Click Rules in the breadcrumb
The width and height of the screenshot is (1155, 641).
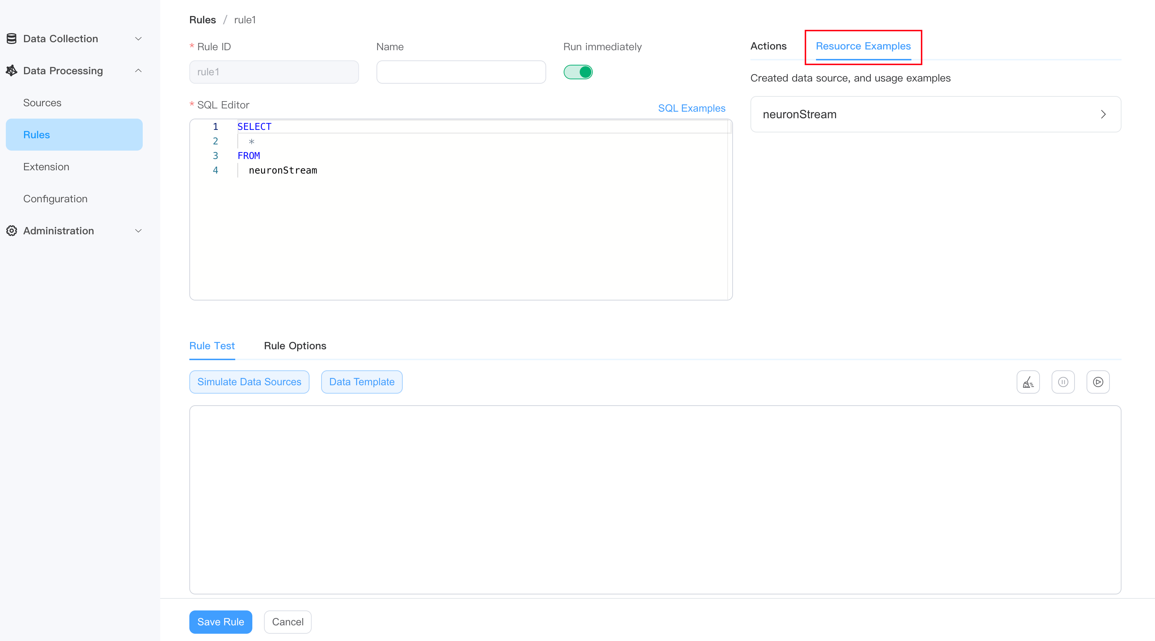point(202,20)
